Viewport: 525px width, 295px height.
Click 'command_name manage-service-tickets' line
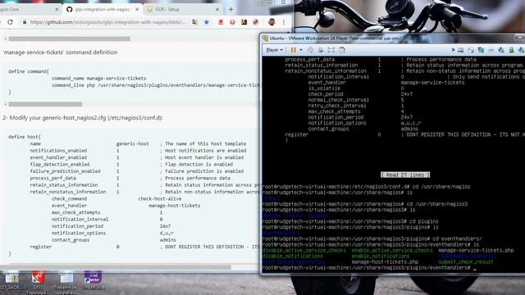pyautogui.click(x=98, y=79)
